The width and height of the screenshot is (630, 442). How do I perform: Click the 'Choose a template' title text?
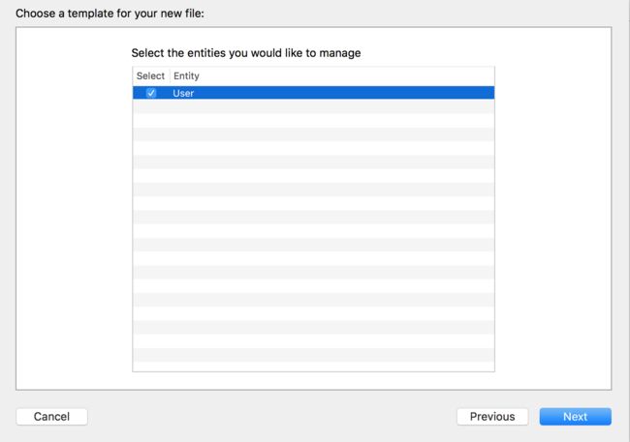point(110,14)
